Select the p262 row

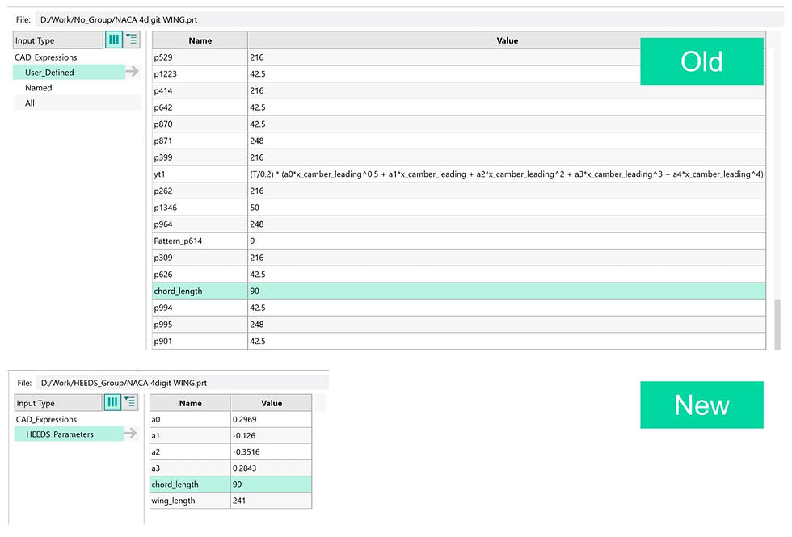pos(459,191)
